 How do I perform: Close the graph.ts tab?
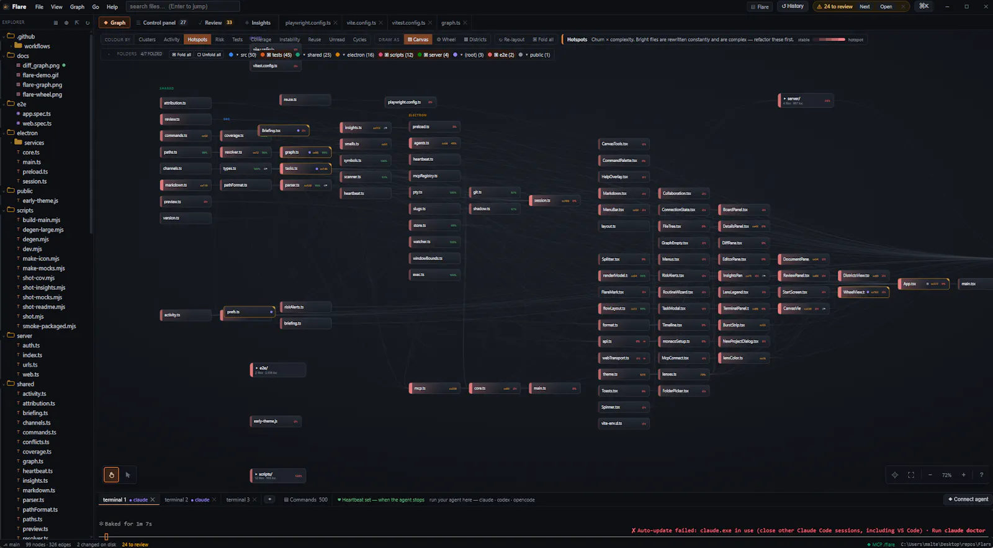tap(465, 23)
